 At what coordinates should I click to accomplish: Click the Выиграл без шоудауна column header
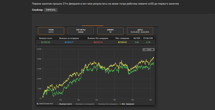(x=98, y=38)
